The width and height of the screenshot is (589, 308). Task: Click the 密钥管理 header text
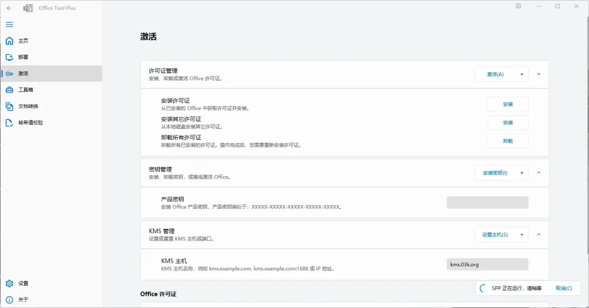point(160,169)
